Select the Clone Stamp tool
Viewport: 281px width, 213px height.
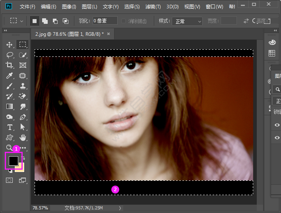point(23,86)
